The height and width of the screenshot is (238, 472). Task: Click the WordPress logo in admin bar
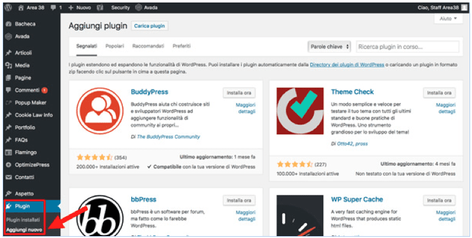tap(9, 8)
